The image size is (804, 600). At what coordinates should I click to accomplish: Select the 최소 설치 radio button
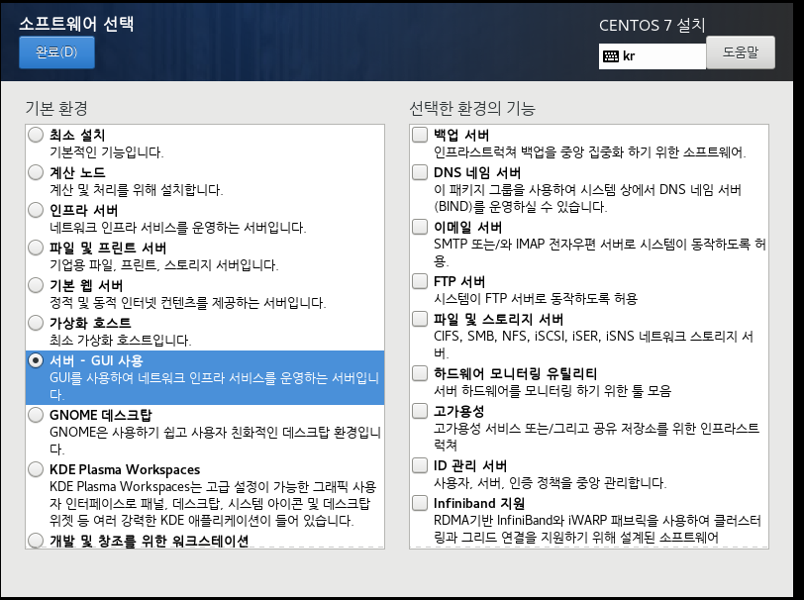tap(36, 135)
